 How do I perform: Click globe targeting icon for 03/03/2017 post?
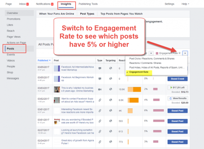111,89
